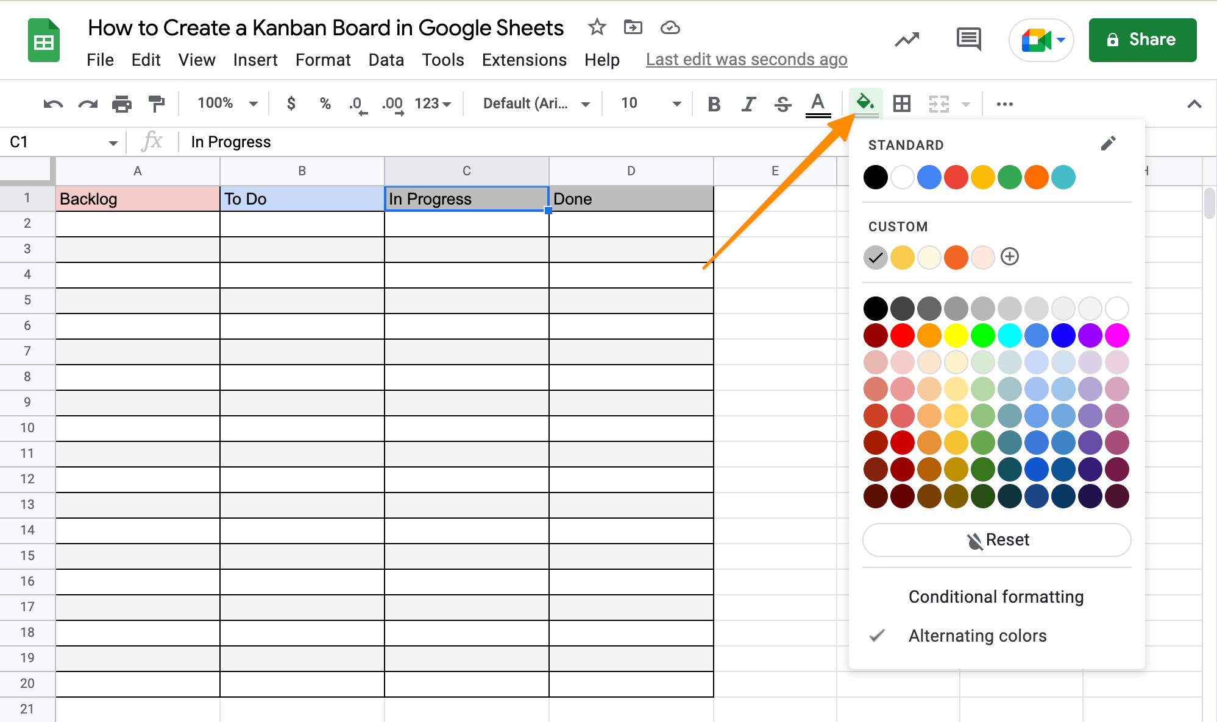
Task: Toggle bold formatting
Action: click(714, 104)
